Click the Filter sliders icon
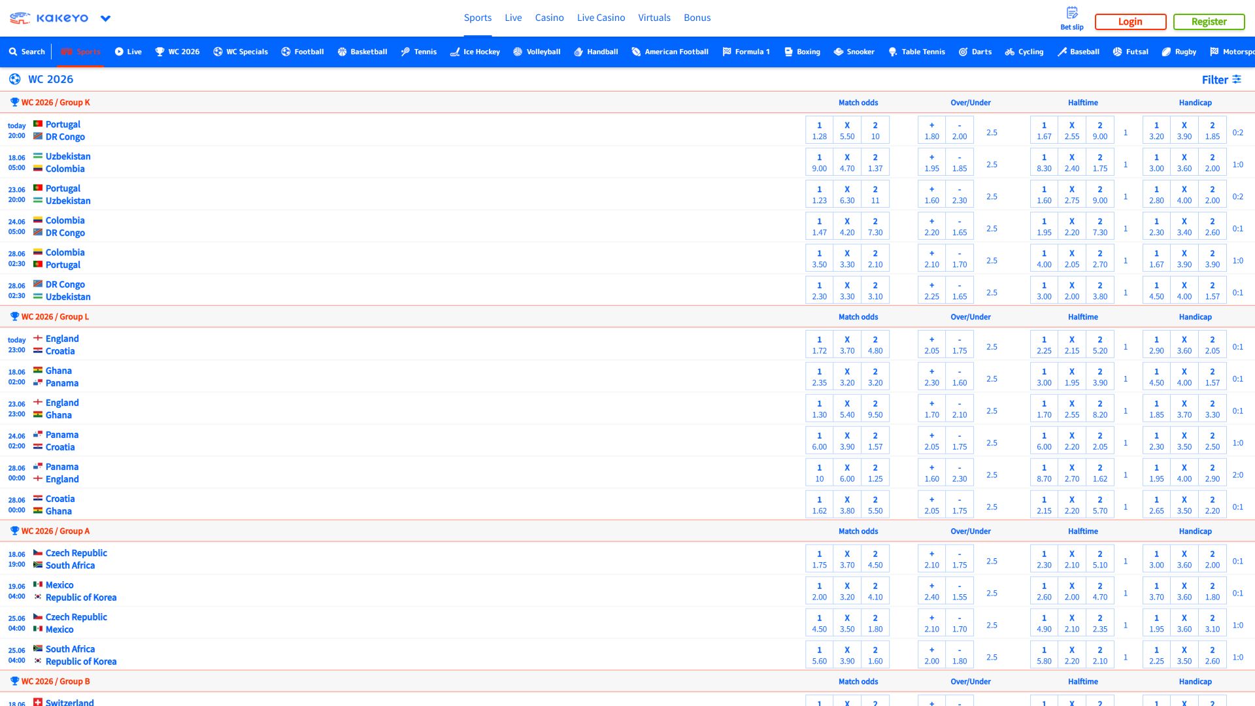 point(1237,79)
